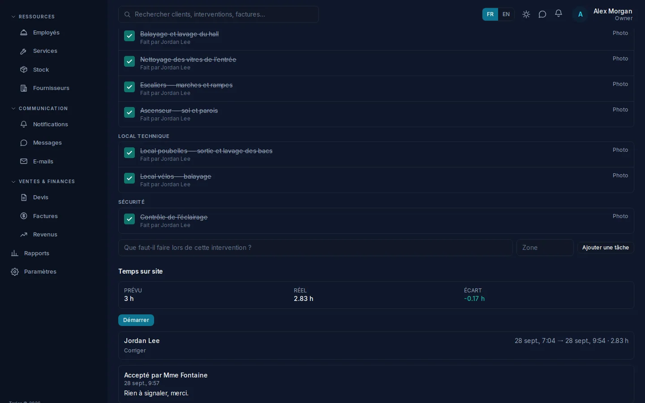Focus the 'Que faut-il faire' task field
This screenshot has height=403, width=645.
(315, 248)
